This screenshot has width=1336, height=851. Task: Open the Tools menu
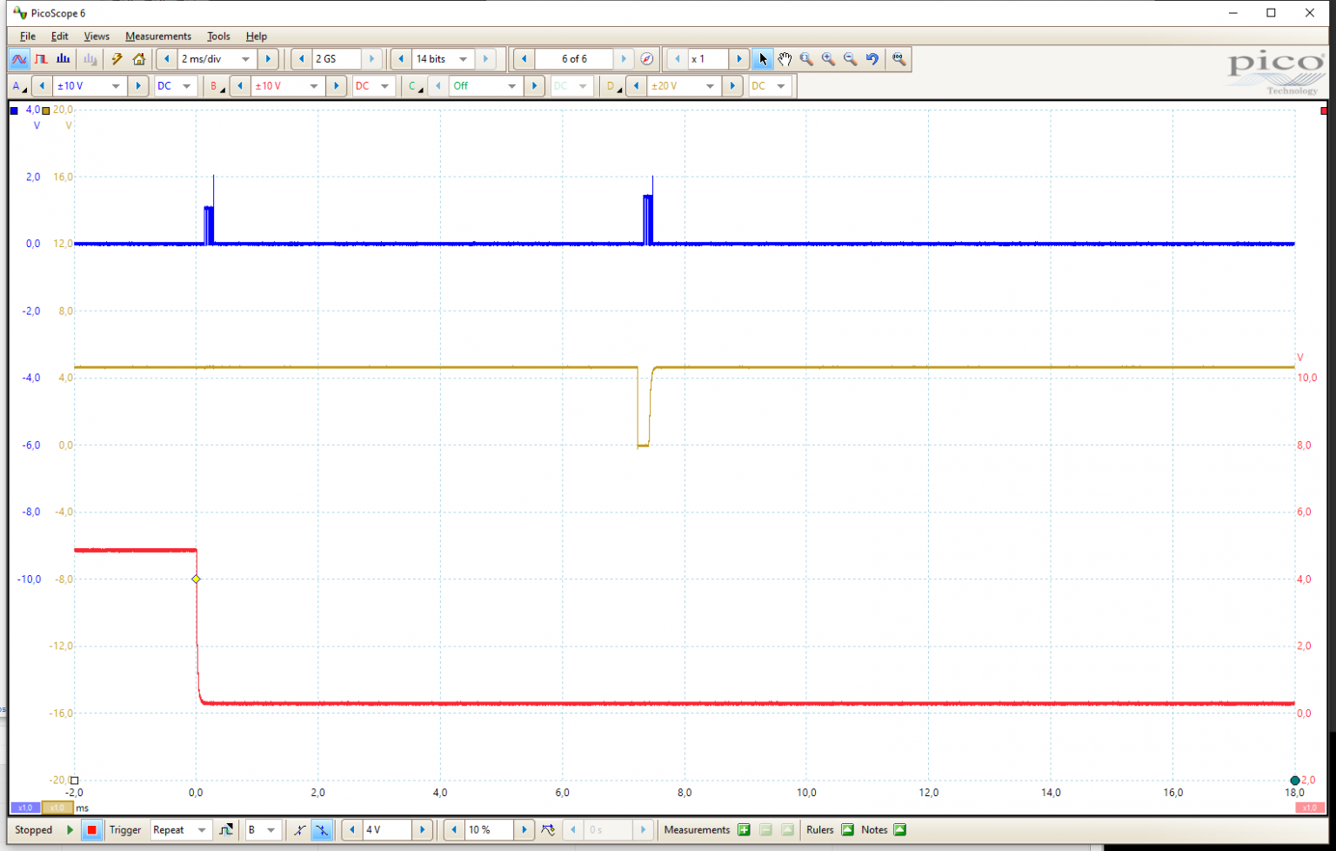(x=217, y=36)
